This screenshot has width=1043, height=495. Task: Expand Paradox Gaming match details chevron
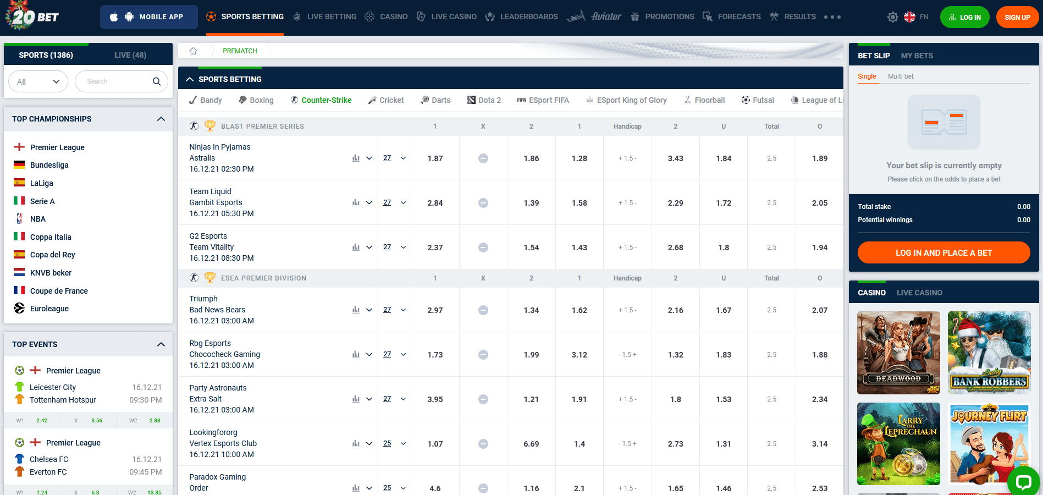click(x=369, y=488)
